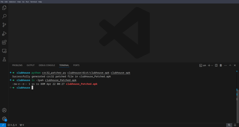Kill terminal with trash icon
This screenshot has height=127, width=239.
[x=221, y=65]
